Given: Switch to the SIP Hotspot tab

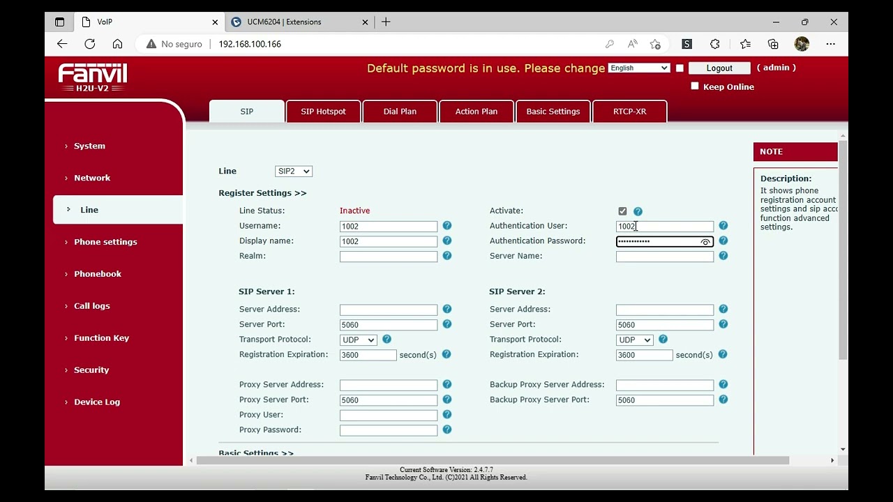Looking at the screenshot, I should (323, 112).
